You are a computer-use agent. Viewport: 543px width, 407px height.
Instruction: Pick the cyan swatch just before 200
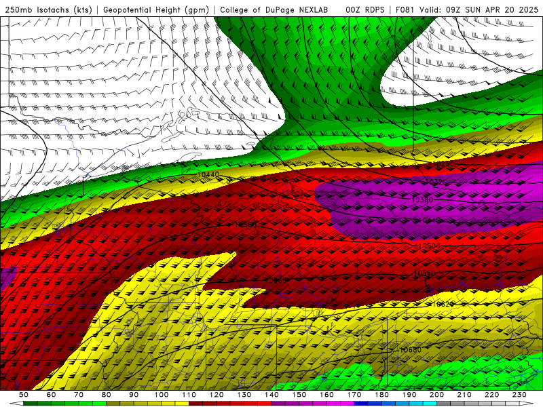430,404
